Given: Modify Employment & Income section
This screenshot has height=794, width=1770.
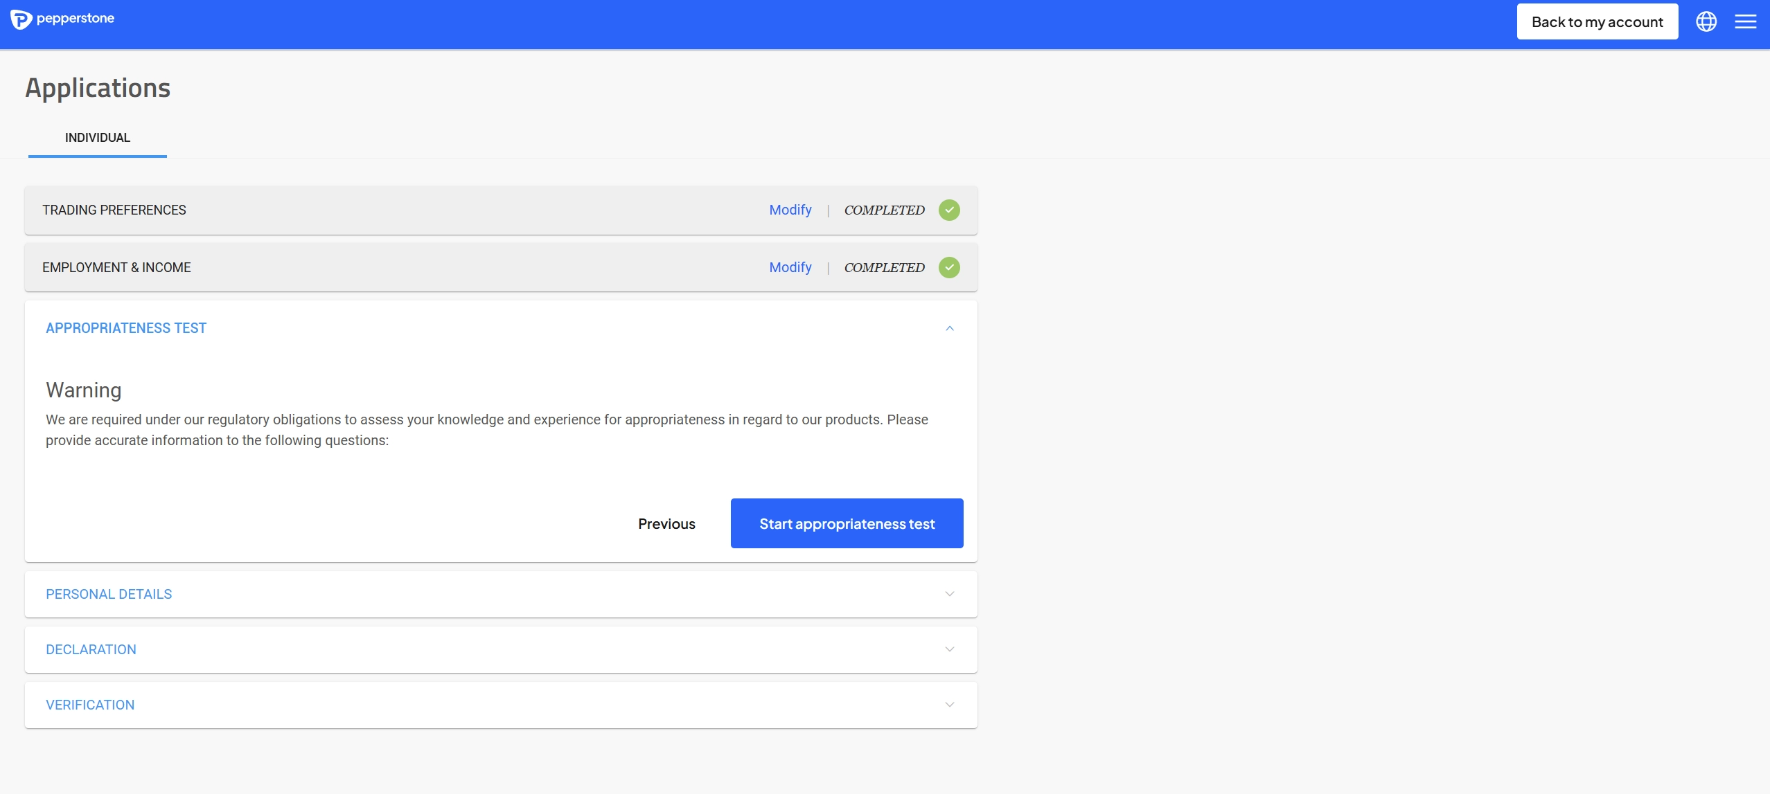Looking at the screenshot, I should point(790,267).
